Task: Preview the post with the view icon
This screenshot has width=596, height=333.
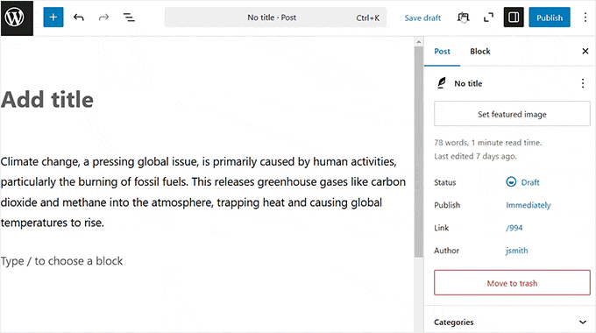Action: point(463,18)
